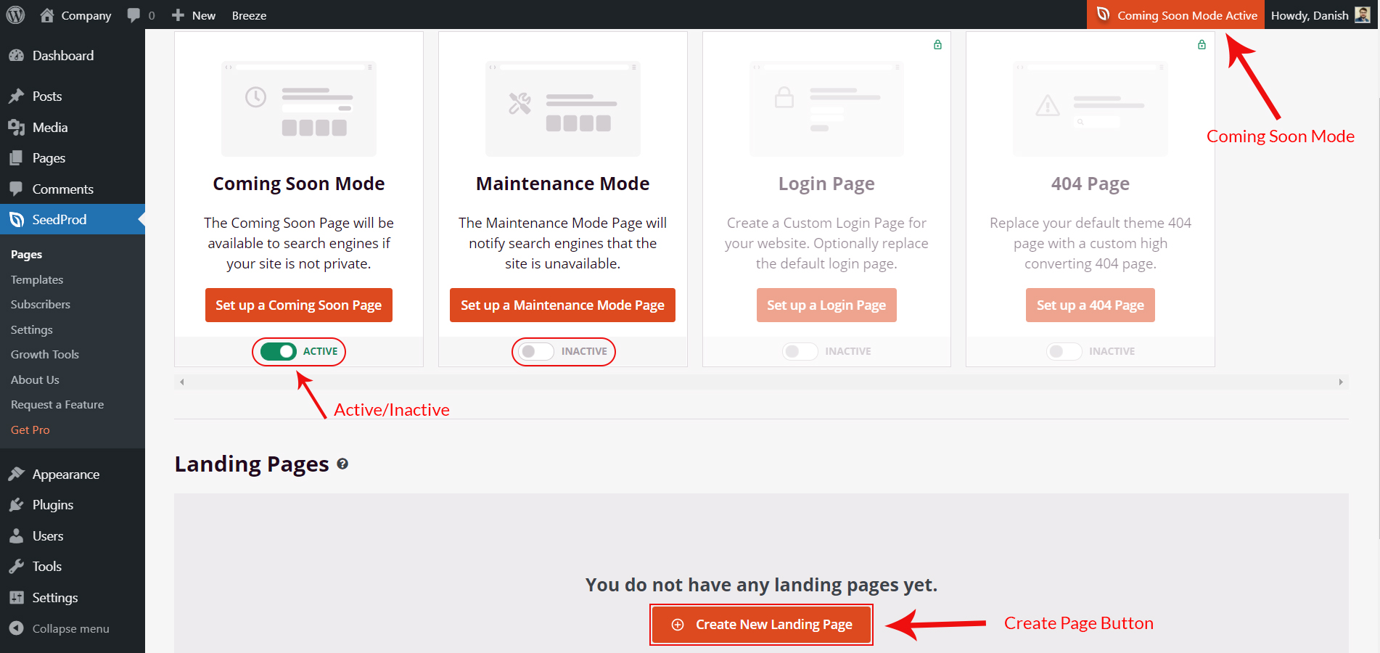Click Coming Soon Mode Active notice

coord(1175,15)
